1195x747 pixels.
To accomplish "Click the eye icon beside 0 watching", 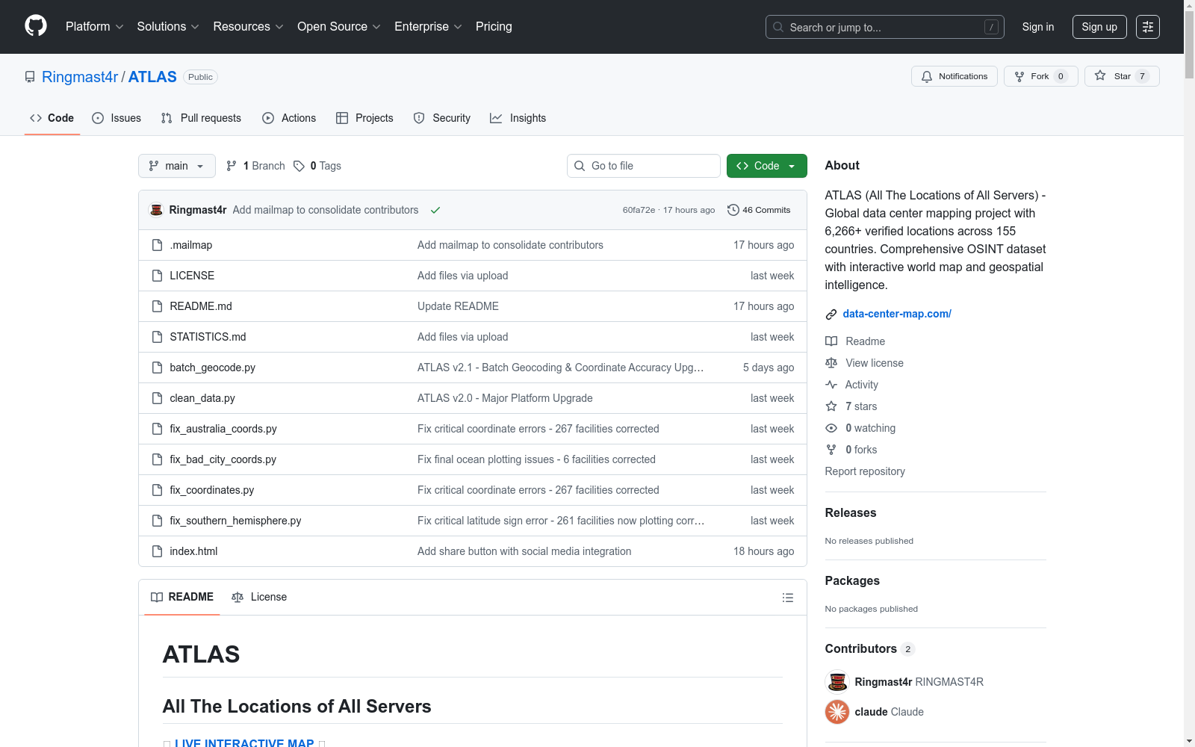I will (x=831, y=428).
